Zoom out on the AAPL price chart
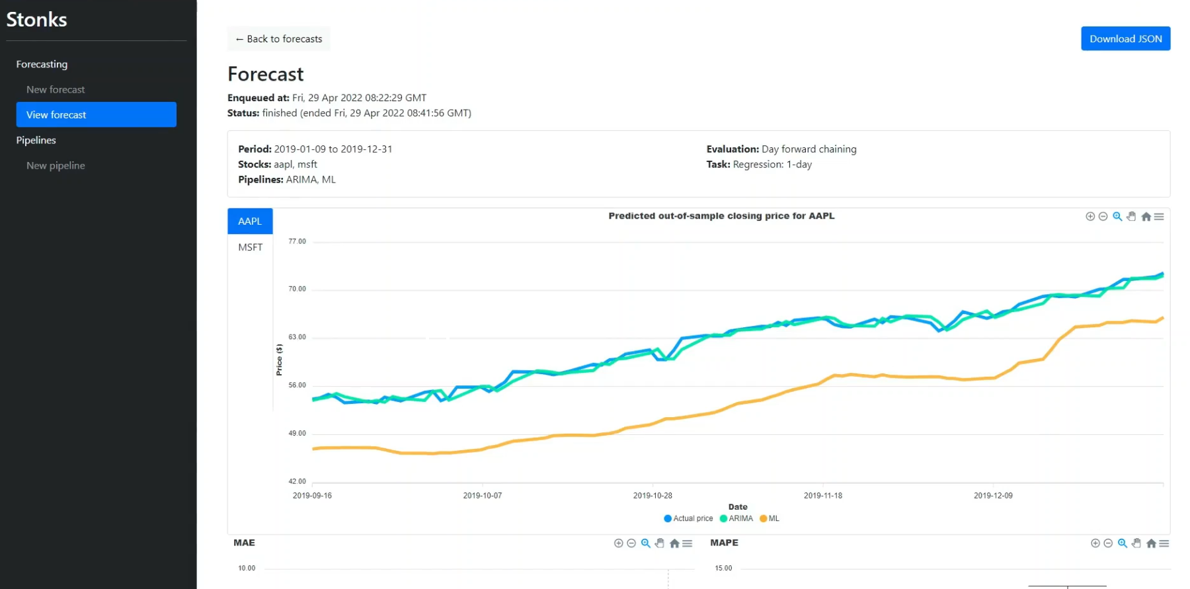The width and height of the screenshot is (1190, 589). point(1103,216)
